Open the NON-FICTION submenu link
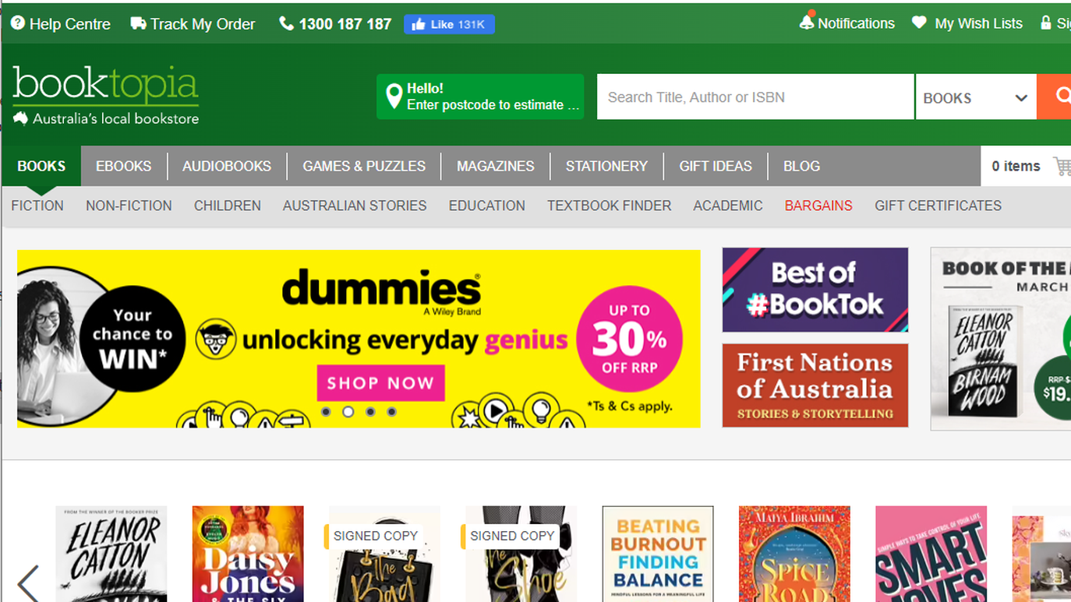 point(129,206)
